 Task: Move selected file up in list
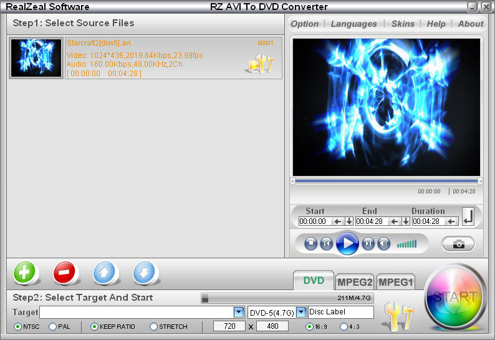point(105,273)
